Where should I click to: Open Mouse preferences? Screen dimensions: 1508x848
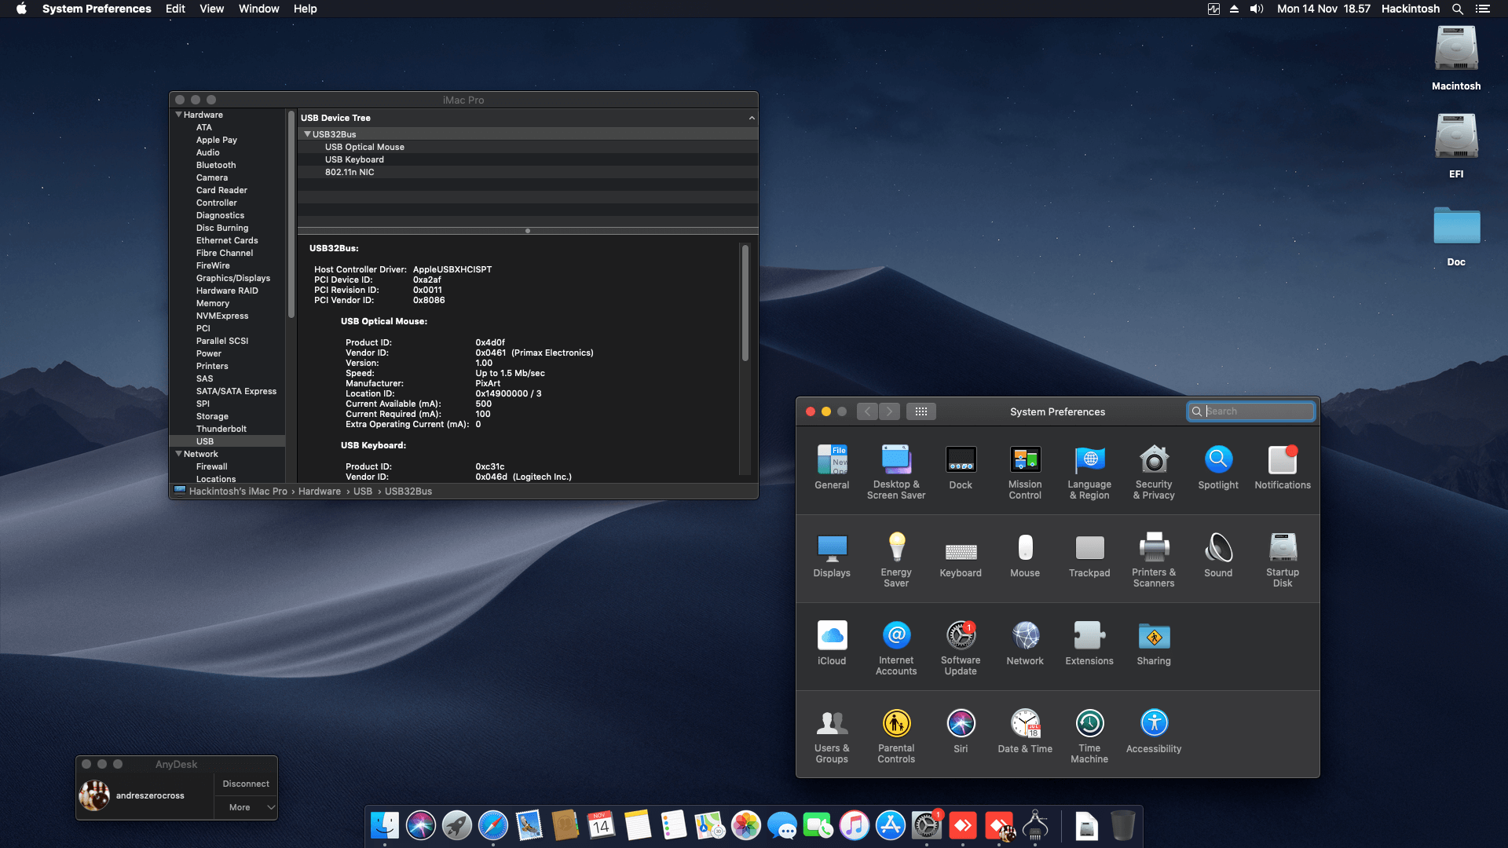click(1025, 556)
